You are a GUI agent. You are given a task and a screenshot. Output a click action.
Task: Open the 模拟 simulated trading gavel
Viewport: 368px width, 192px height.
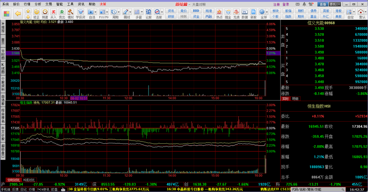[70, 14]
